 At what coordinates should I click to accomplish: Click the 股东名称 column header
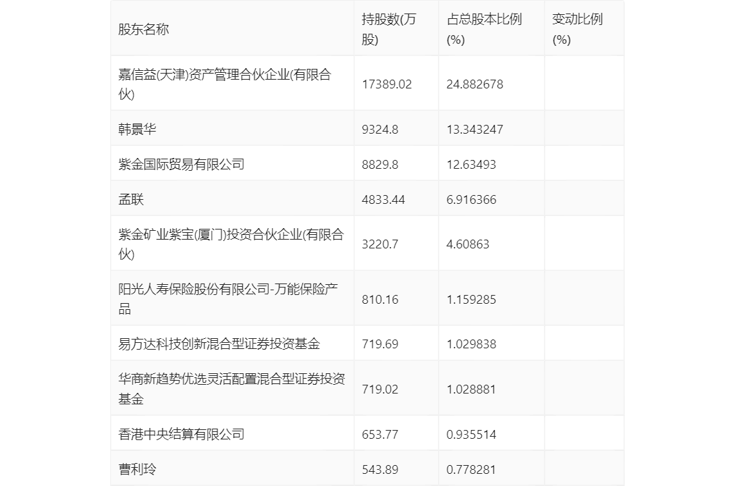pos(144,29)
